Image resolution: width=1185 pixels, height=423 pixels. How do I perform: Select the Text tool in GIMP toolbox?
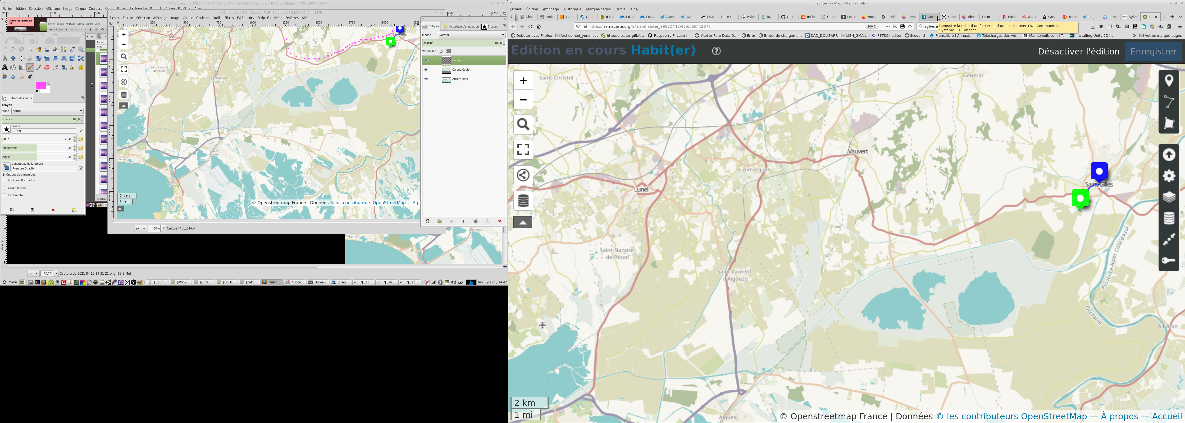4,68
